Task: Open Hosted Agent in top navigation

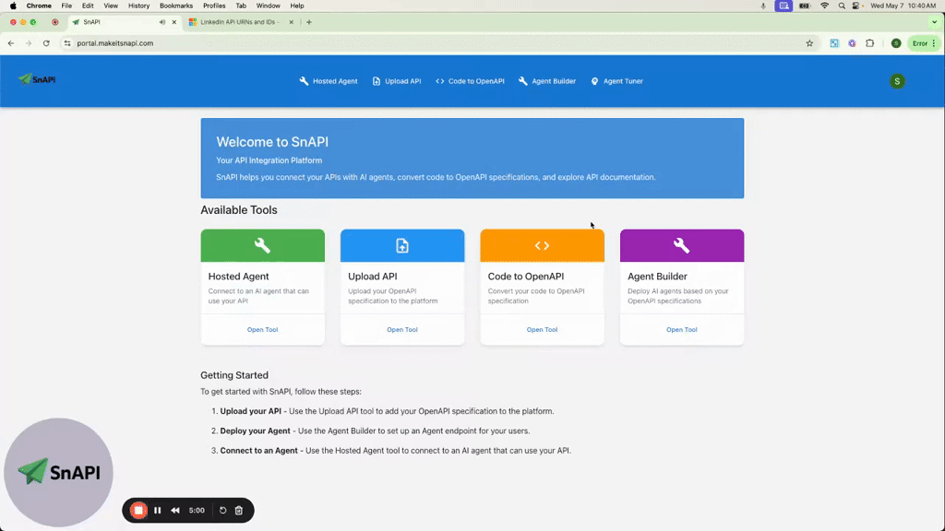Action: [x=329, y=81]
